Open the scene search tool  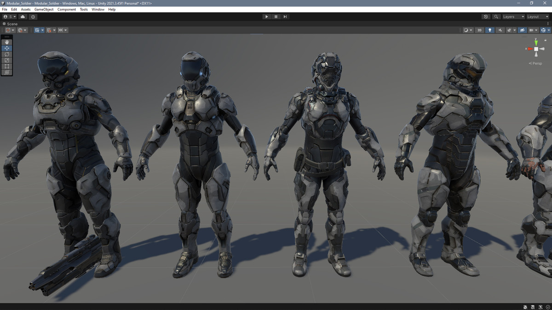[x=496, y=17]
